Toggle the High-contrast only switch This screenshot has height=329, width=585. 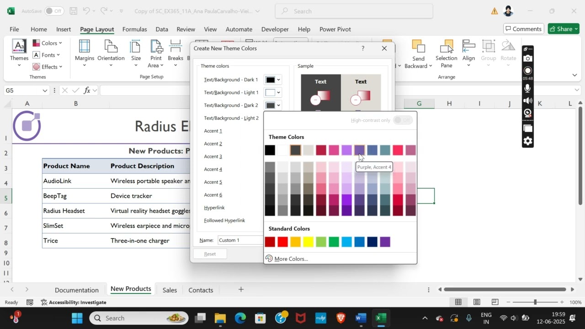point(403,120)
